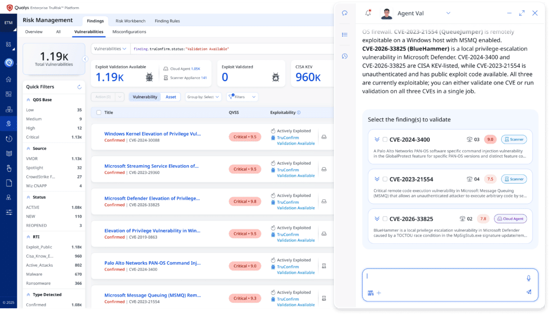550x315 pixels.
Task: Select the Findings tab
Action: pyautogui.click(x=96, y=21)
